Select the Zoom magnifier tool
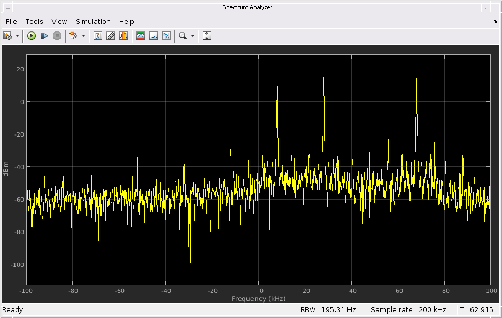This screenshot has width=502, height=318. [182, 36]
